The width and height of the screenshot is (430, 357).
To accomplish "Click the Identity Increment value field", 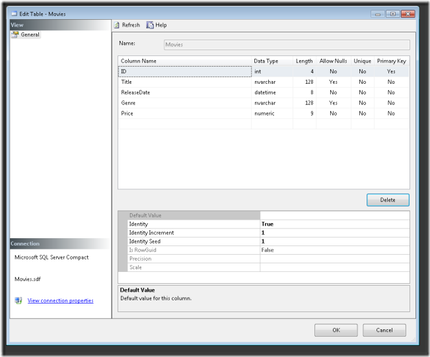I will [x=334, y=233].
